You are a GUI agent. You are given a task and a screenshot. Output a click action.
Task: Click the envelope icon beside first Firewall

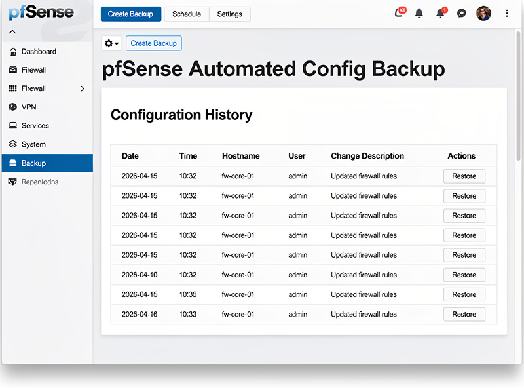12,70
